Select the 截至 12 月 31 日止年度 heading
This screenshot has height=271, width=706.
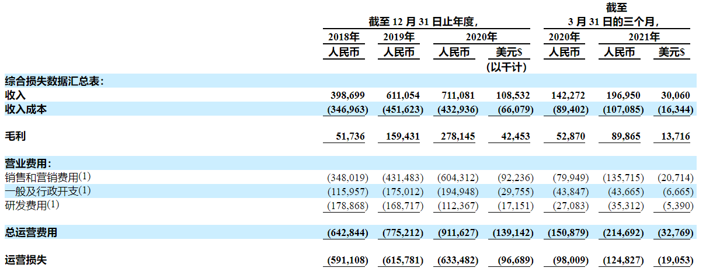pyautogui.click(x=424, y=22)
